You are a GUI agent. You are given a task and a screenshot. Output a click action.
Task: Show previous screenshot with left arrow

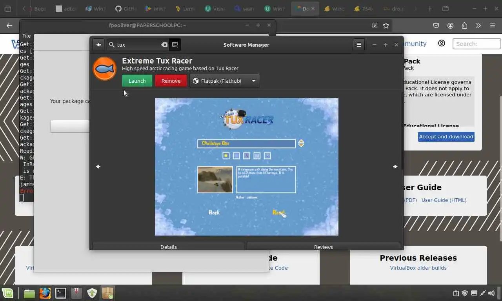click(x=98, y=167)
